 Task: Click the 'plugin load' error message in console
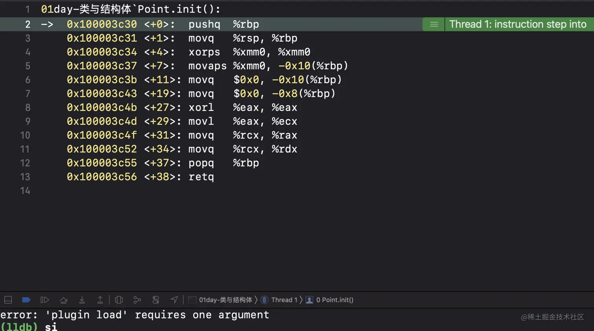[135, 315]
